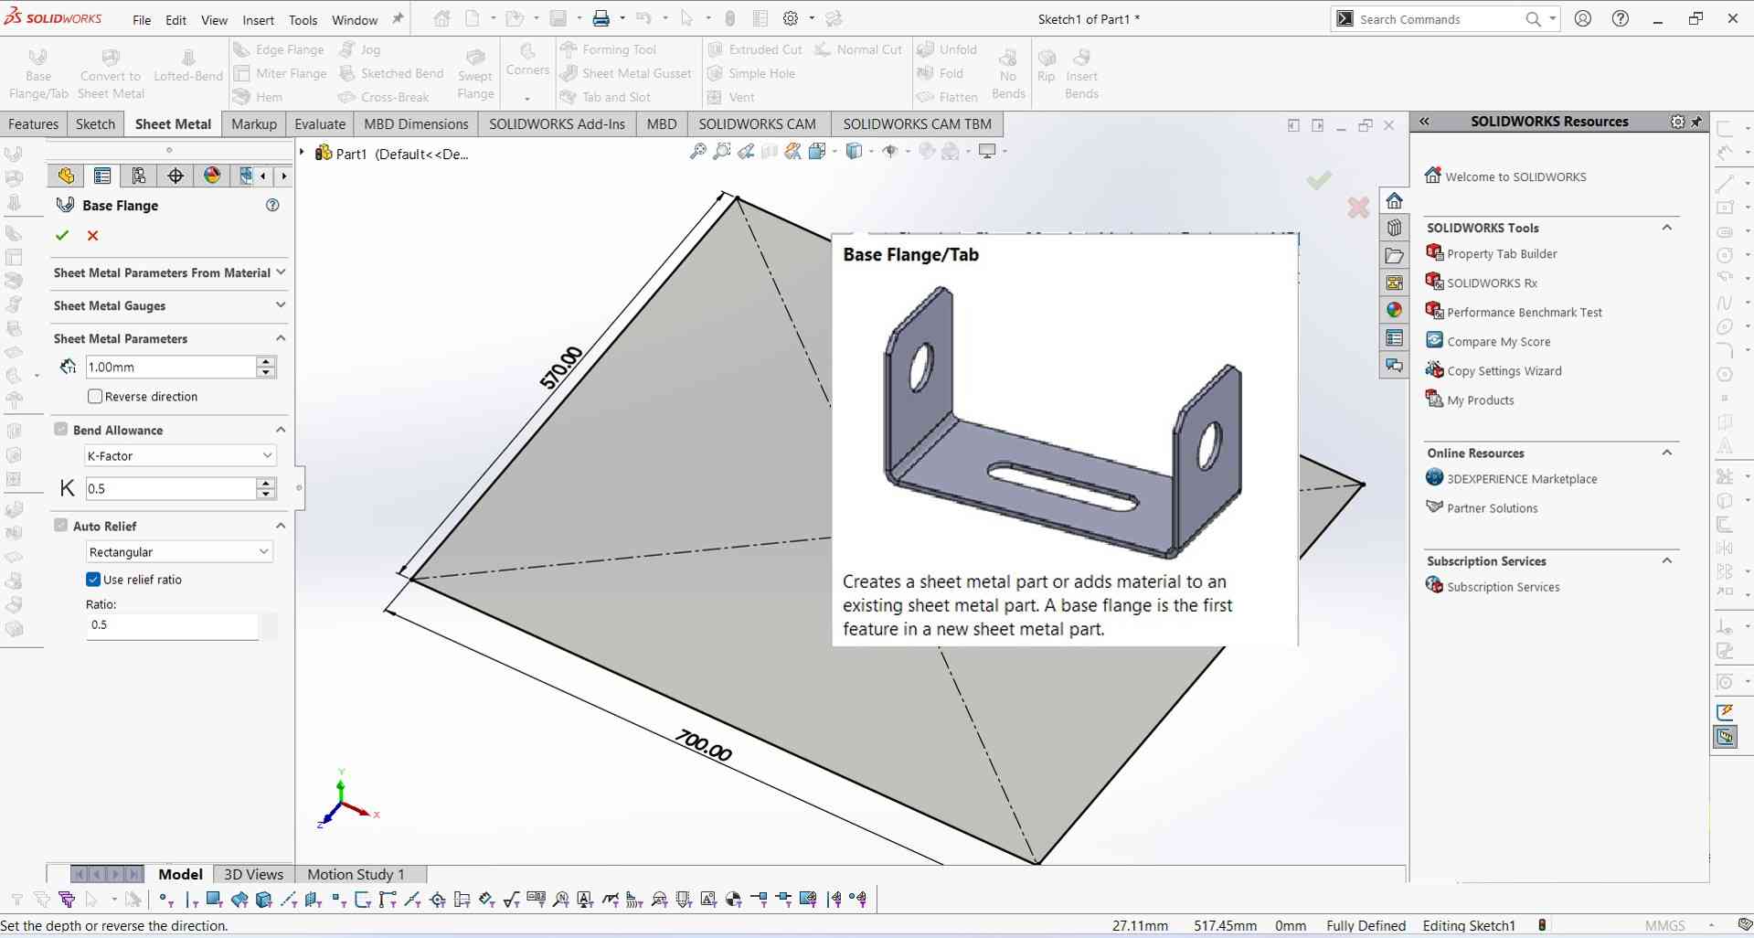Select the Miter Flange tool

[x=280, y=73]
